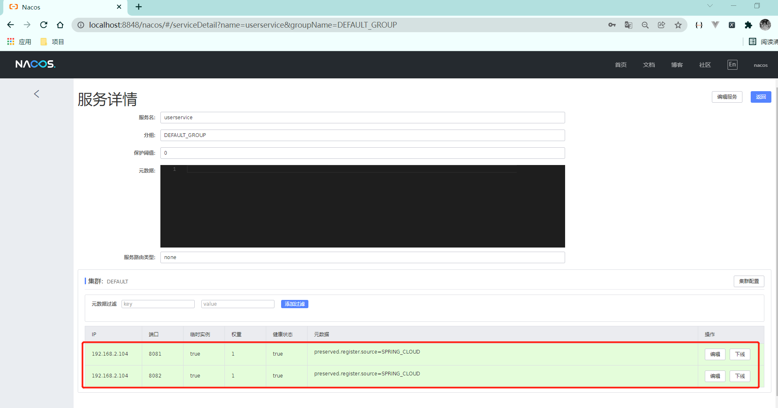
Task: Open the tab search dropdown arrow
Action: (710, 6)
